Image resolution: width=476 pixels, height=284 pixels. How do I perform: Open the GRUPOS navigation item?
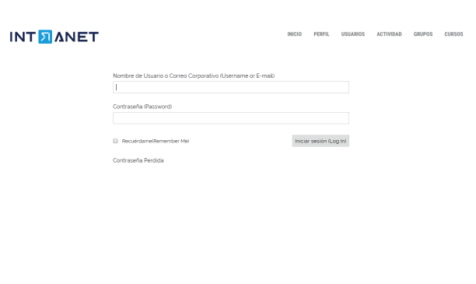click(423, 34)
